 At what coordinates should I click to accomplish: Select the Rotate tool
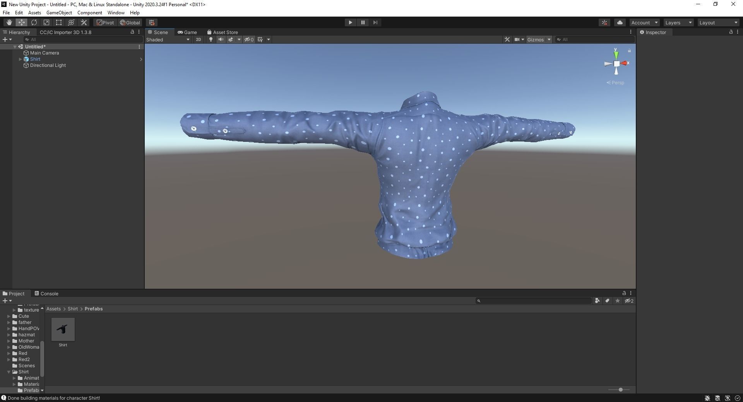(34, 22)
